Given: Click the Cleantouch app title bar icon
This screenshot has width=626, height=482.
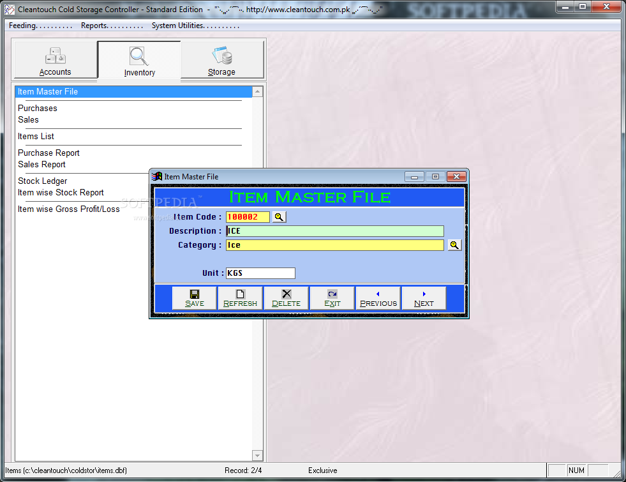Looking at the screenshot, I should pyautogui.click(x=9, y=9).
